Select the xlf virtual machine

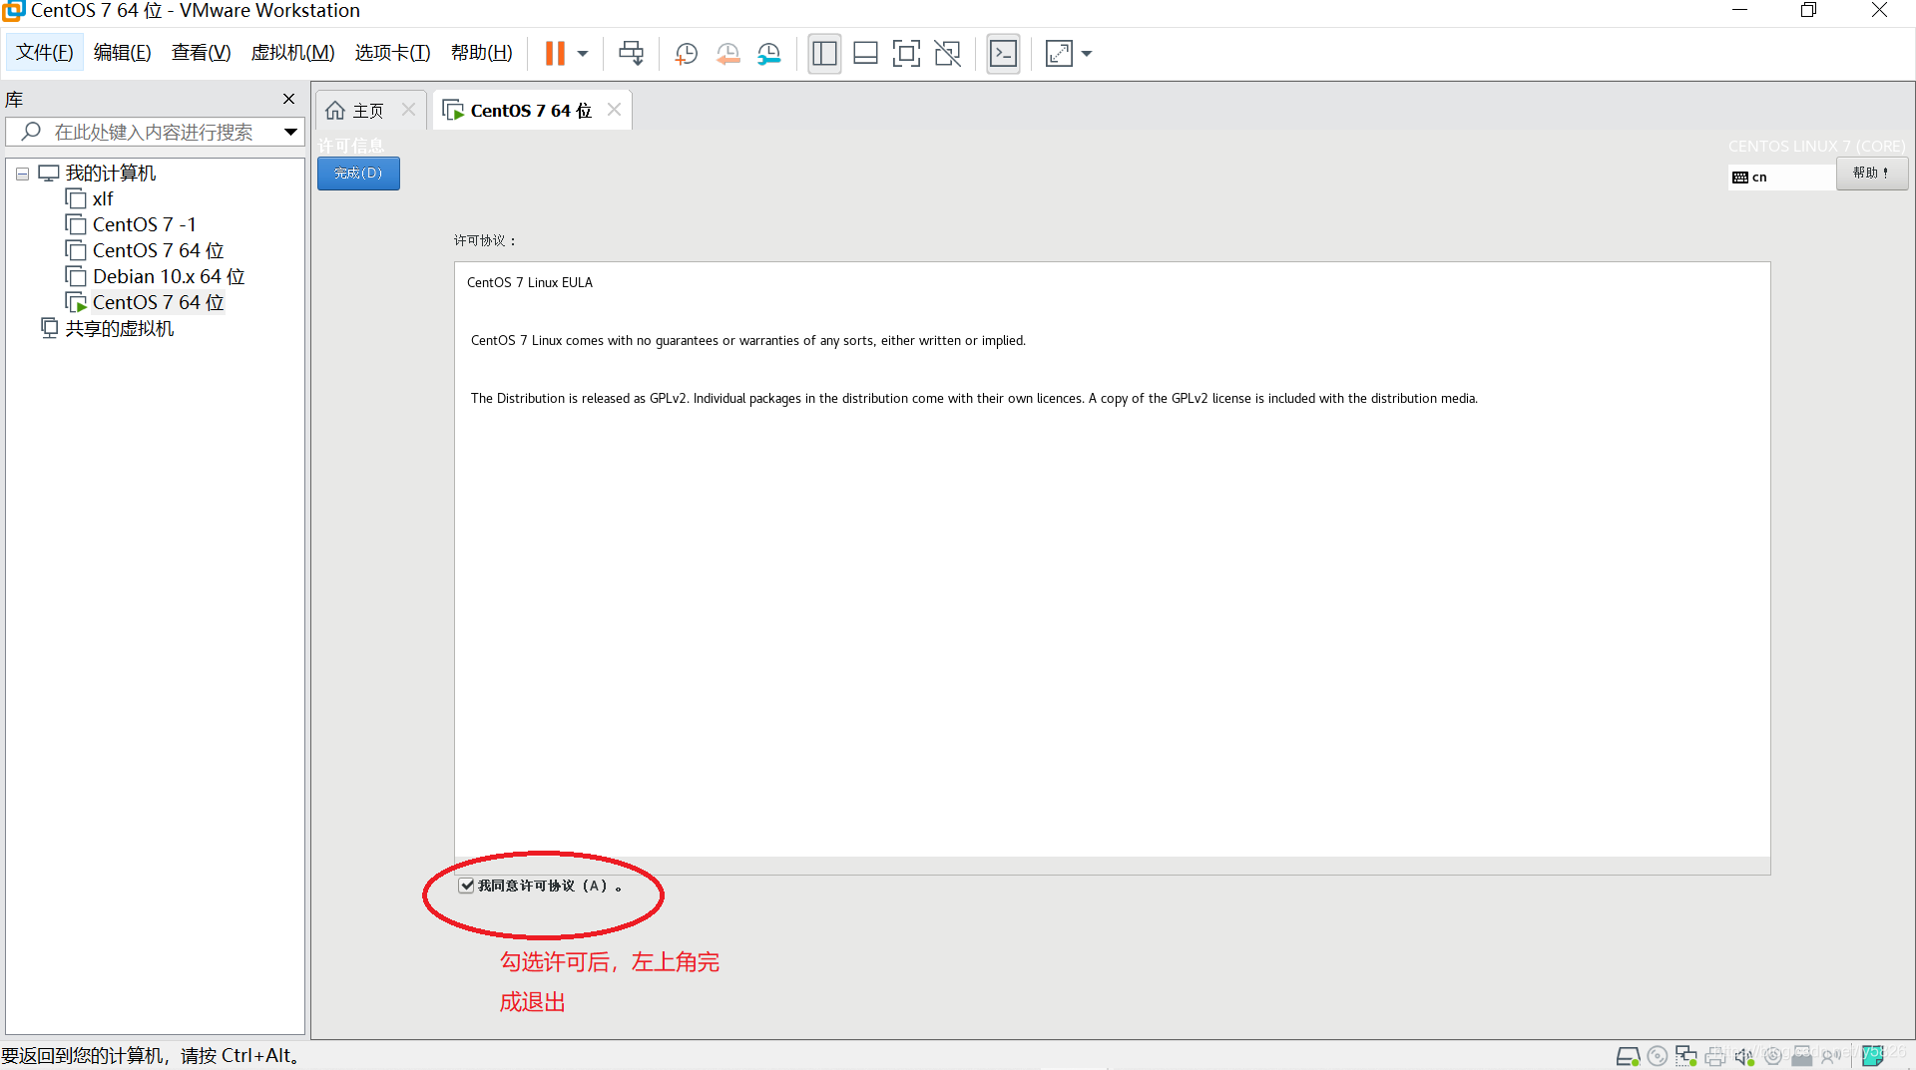[x=103, y=199]
